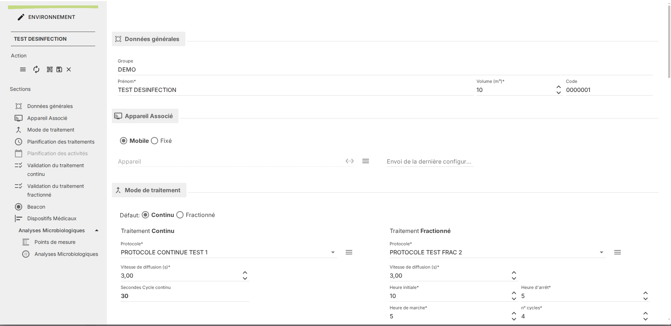Go to Dispositifs Médicaux section

(52, 218)
